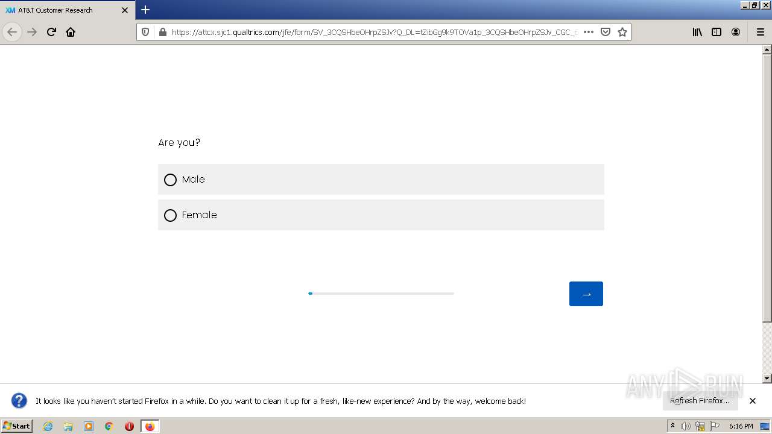Click Firefox taskbar button
Screen dimensions: 772x434
150,426
